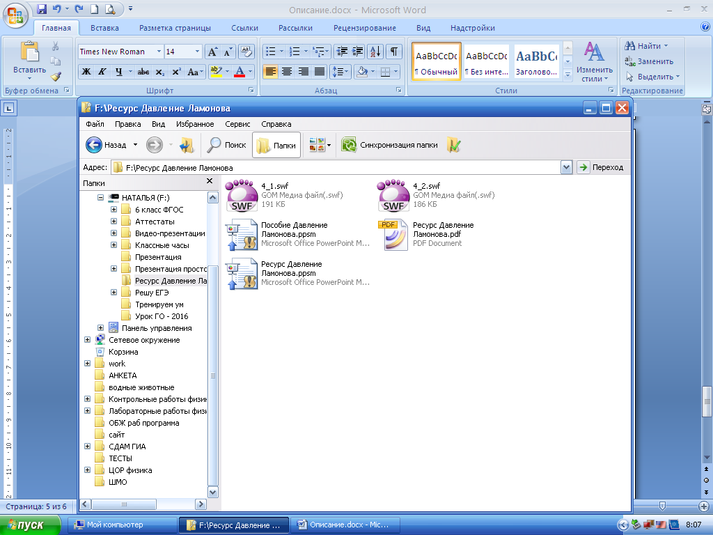Open the Explorer views dropdown icon
Viewport: 713px width, 535px height.
coord(320,145)
